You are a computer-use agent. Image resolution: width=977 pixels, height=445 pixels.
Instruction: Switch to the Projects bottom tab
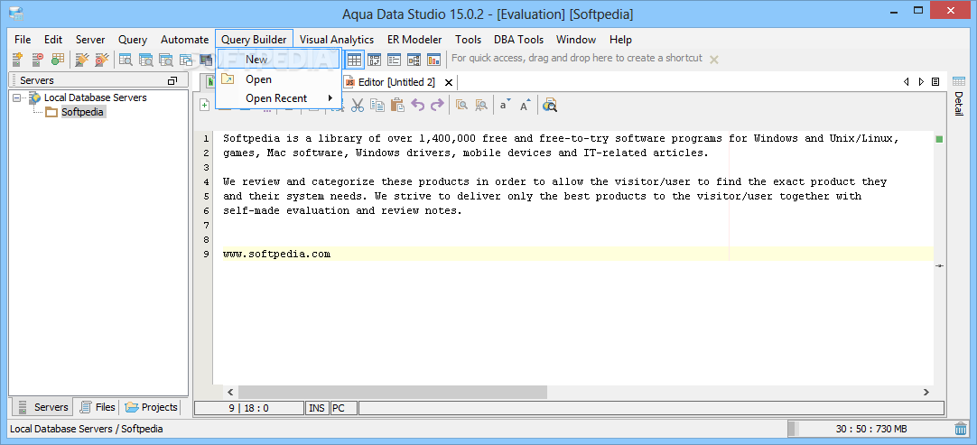pyautogui.click(x=151, y=407)
